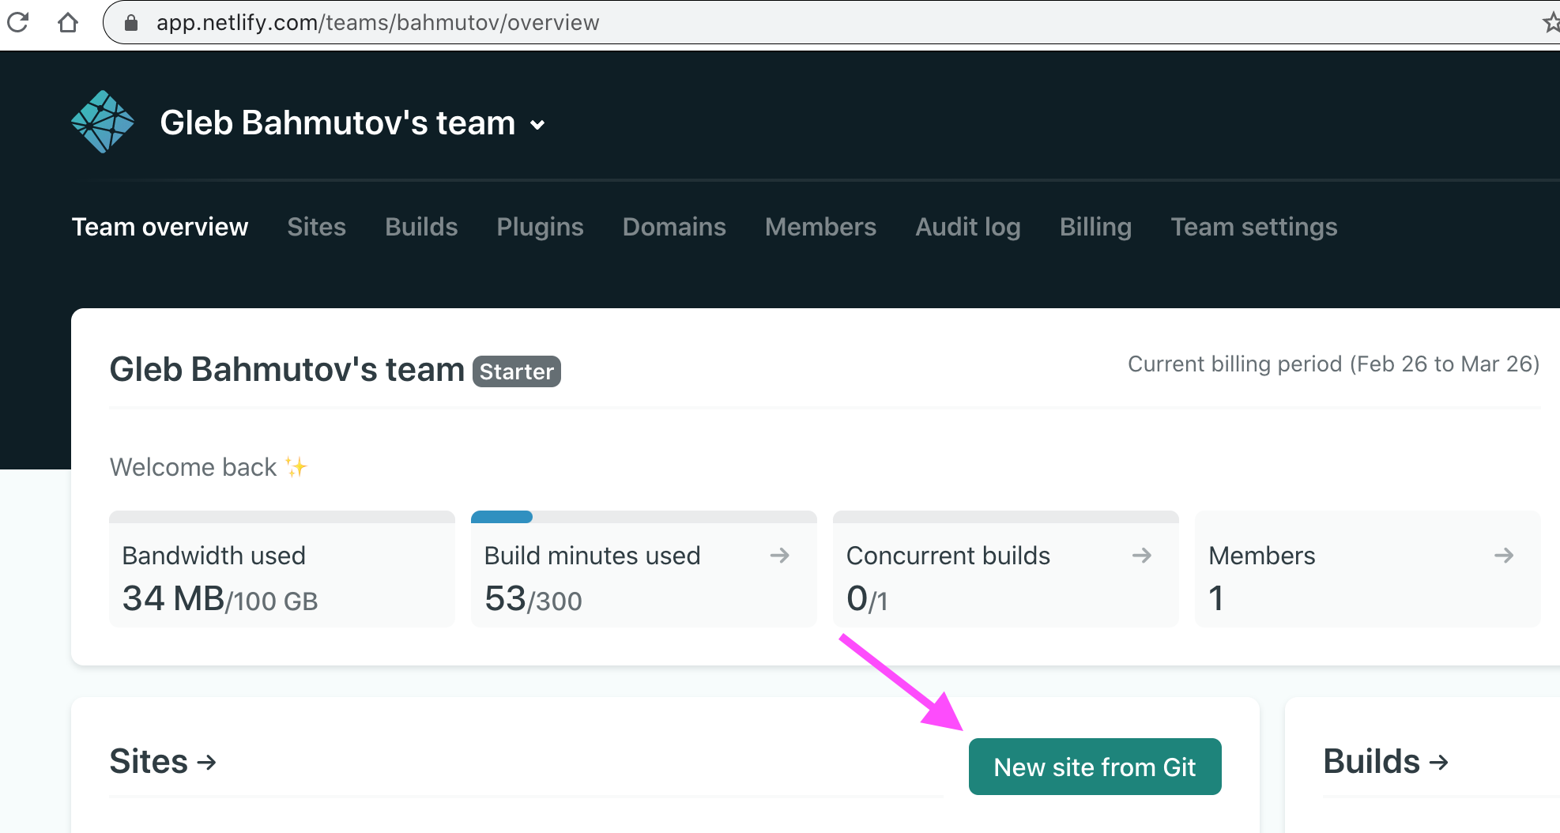Screen dimensions: 1560x833
Task: Click the 53/300 build minutes value
Action: coord(533,599)
